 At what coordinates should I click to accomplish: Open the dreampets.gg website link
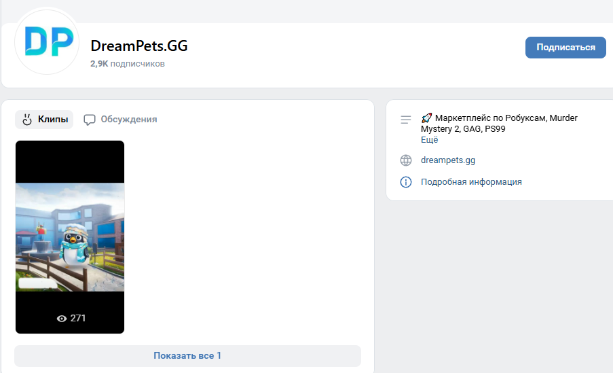pos(448,160)
